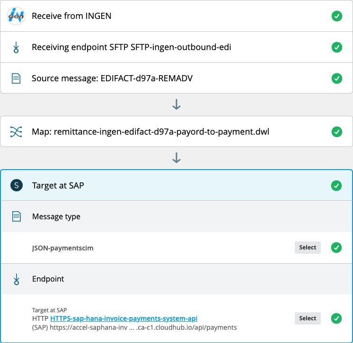Click green checkmark next to HTTPS endpoint
353x343 pixels.
click(x=336, y=318)
